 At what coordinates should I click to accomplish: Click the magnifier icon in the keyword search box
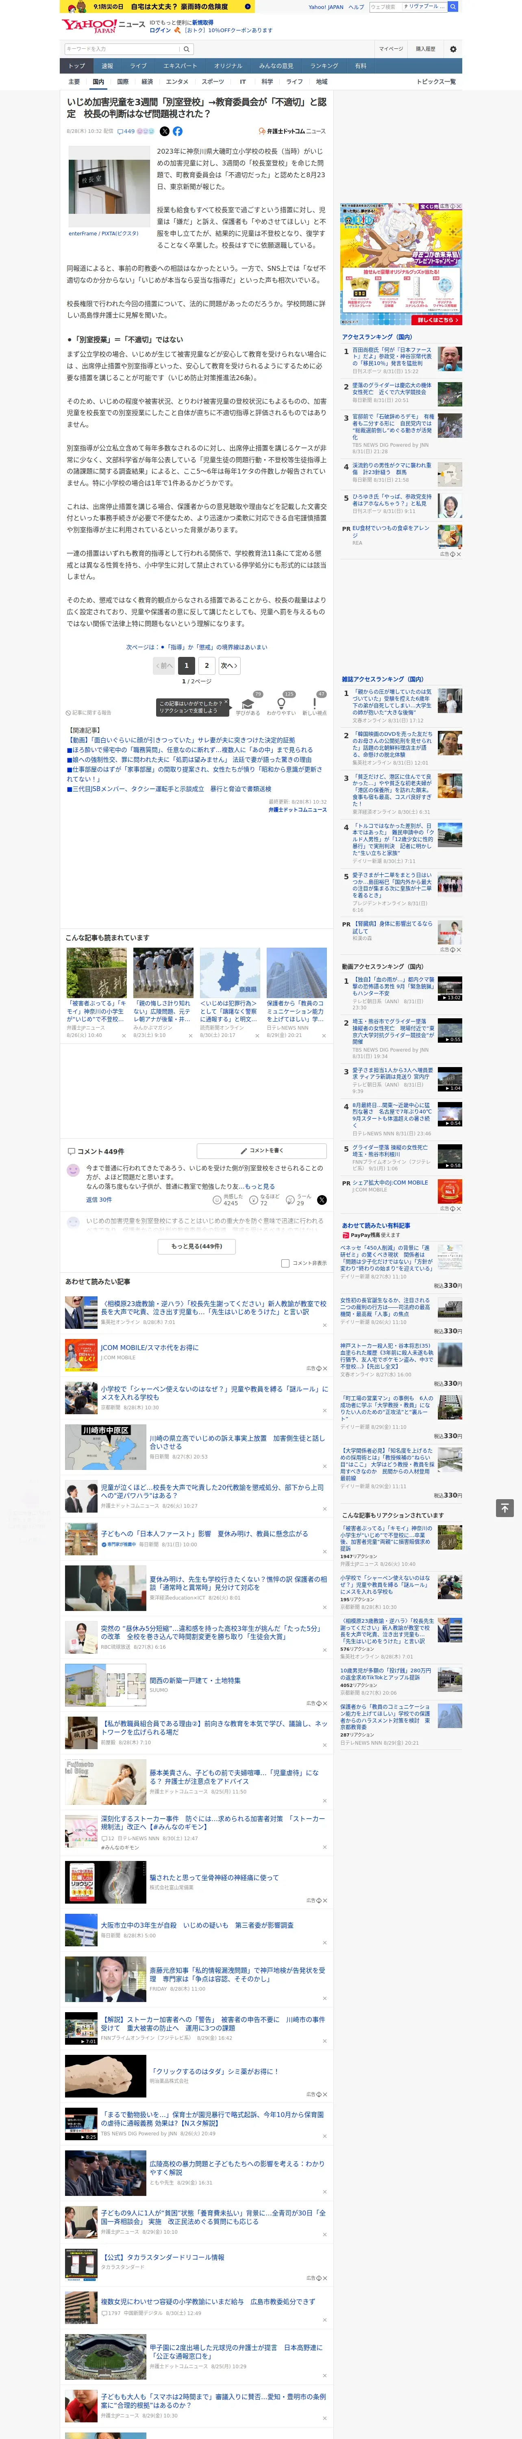[187, 48]
